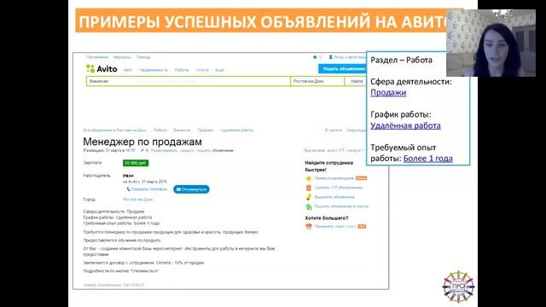
Task: Click the В каталог link
Action: coord(334,130)
